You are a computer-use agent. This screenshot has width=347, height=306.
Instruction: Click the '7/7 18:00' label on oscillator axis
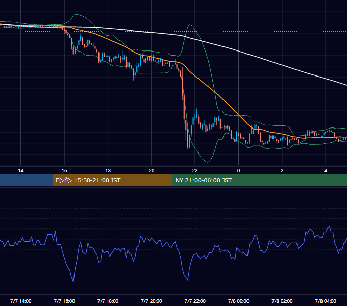click(x=108, y=301)
